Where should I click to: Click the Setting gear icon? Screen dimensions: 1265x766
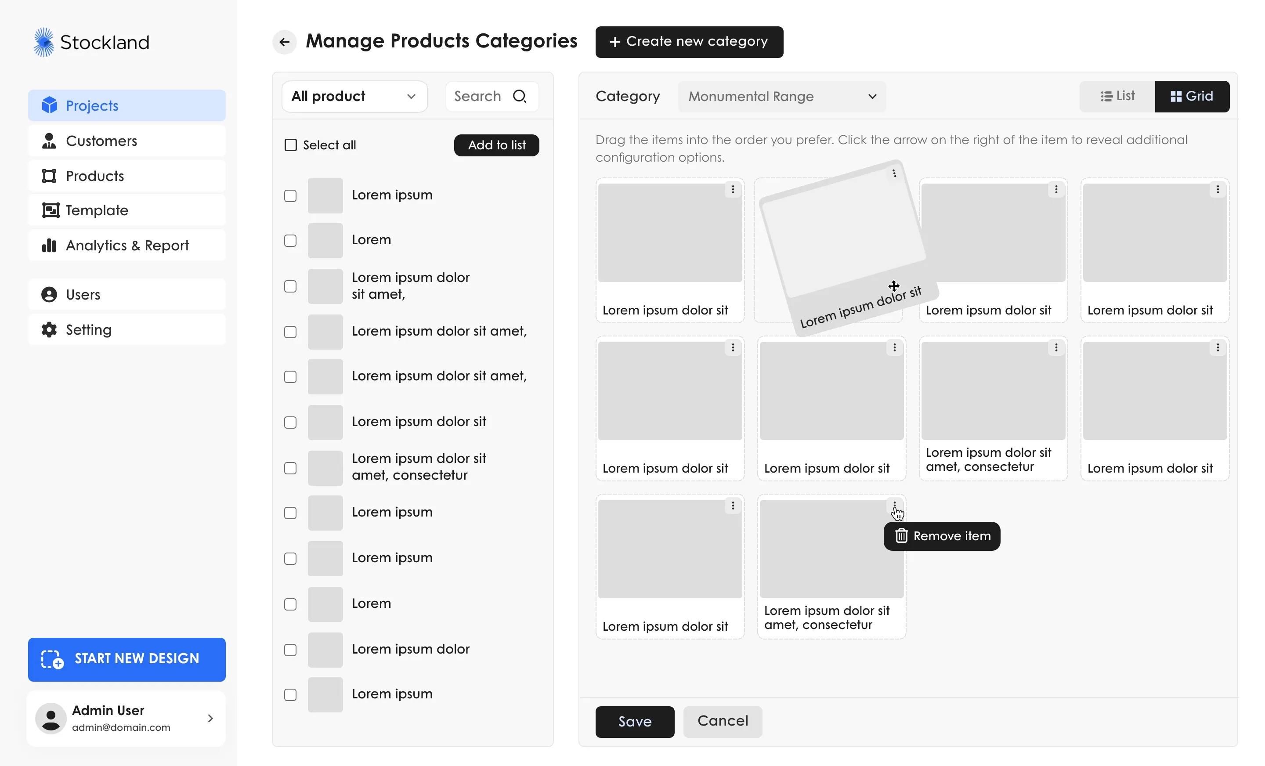click(49, 329)
